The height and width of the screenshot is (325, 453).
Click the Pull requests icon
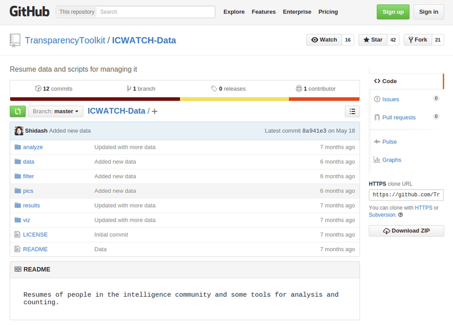tap(377, 118)
